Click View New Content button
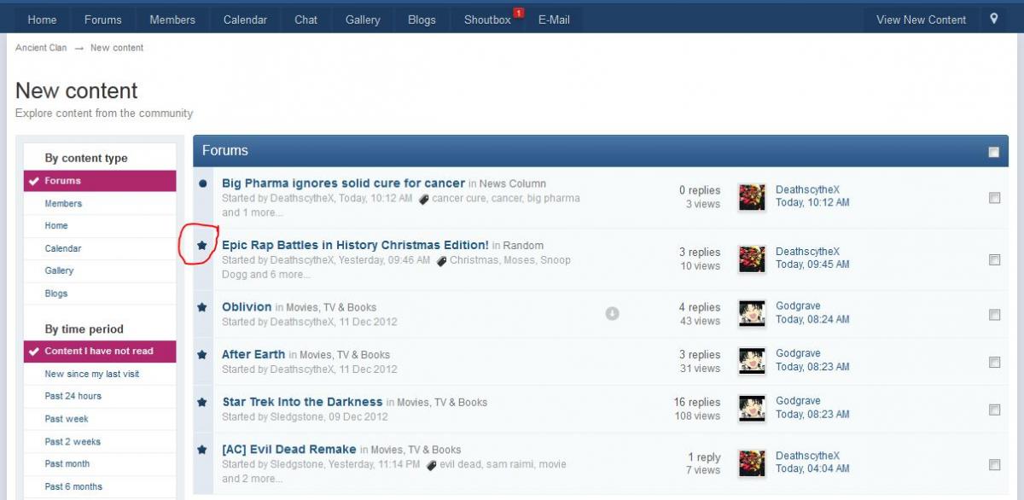The image size is (1024, 500). [922, 20]
